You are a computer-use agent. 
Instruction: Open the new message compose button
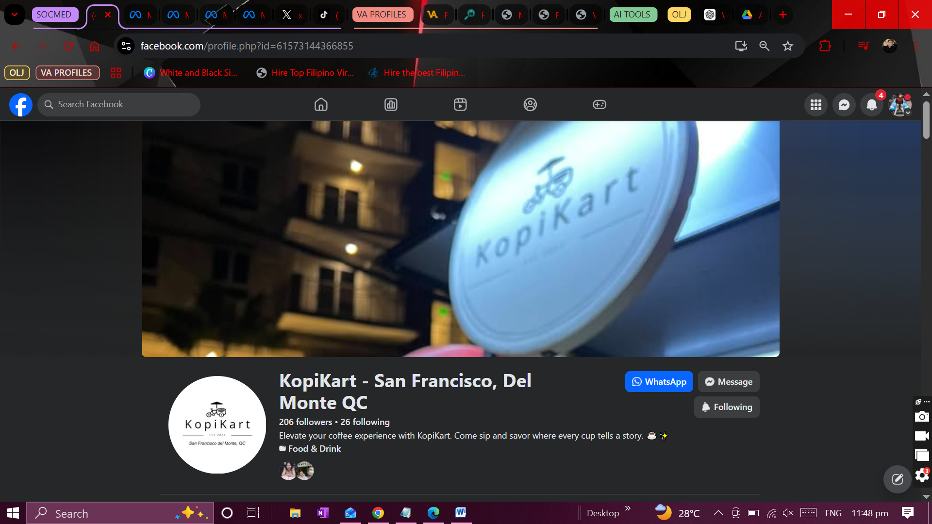point(898,479)
